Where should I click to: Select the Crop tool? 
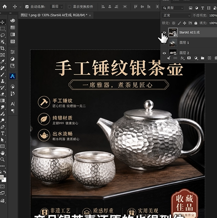point(2,48)
